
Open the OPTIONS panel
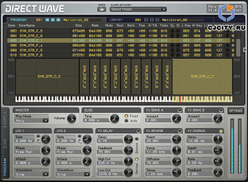click(236, 111)
